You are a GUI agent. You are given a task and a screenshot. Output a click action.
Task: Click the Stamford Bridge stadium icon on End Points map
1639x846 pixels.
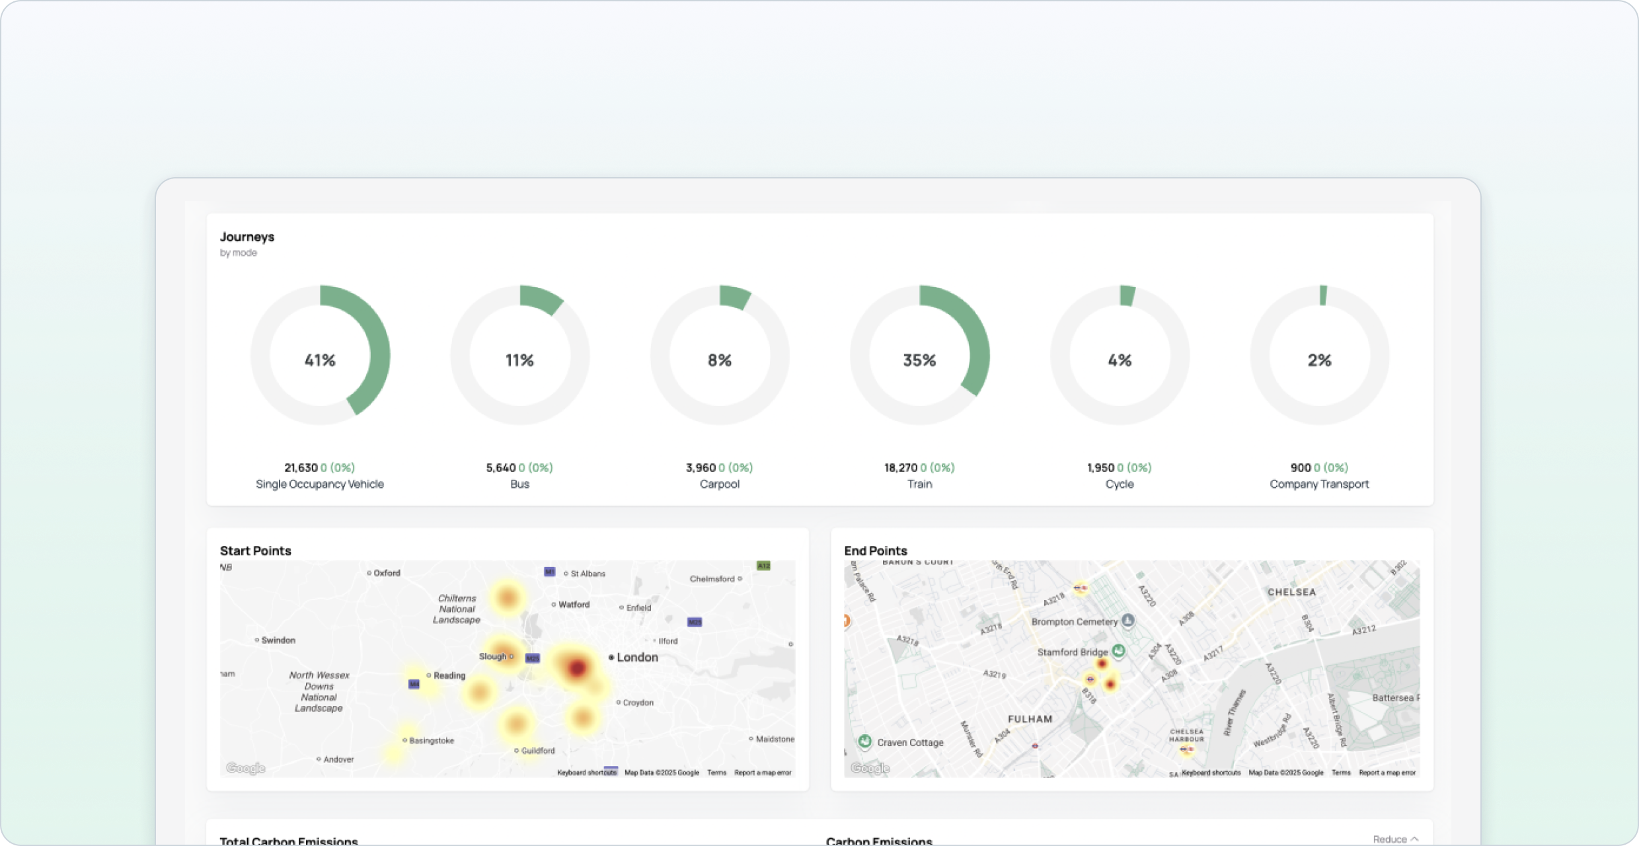(1119, 651)
